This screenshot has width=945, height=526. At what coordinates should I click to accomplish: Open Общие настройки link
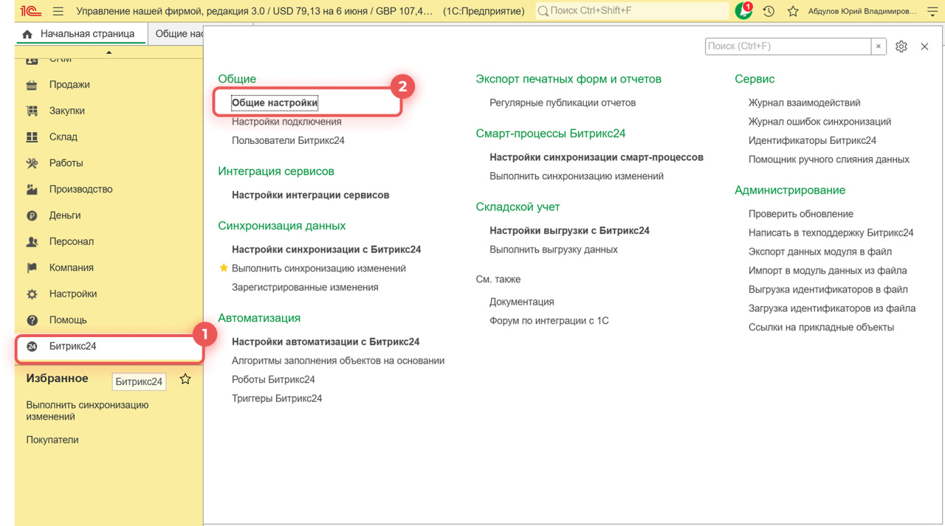(275, 103)
